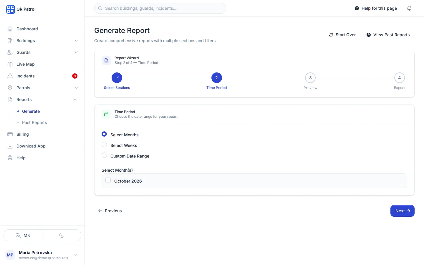The image size is (424, 265).
Task: Collapse the Reports submenu chevron
Action: click(x=75, y=100)
